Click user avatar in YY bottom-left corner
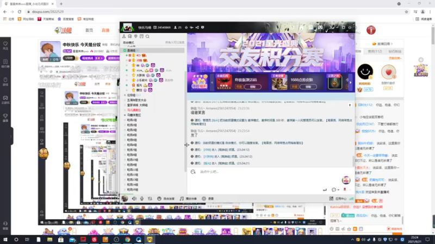Screen dimensions: 435x244 (125, 198)
